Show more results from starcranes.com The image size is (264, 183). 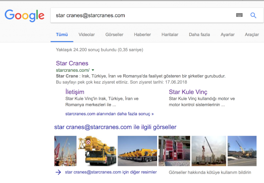tap(109, 113)
